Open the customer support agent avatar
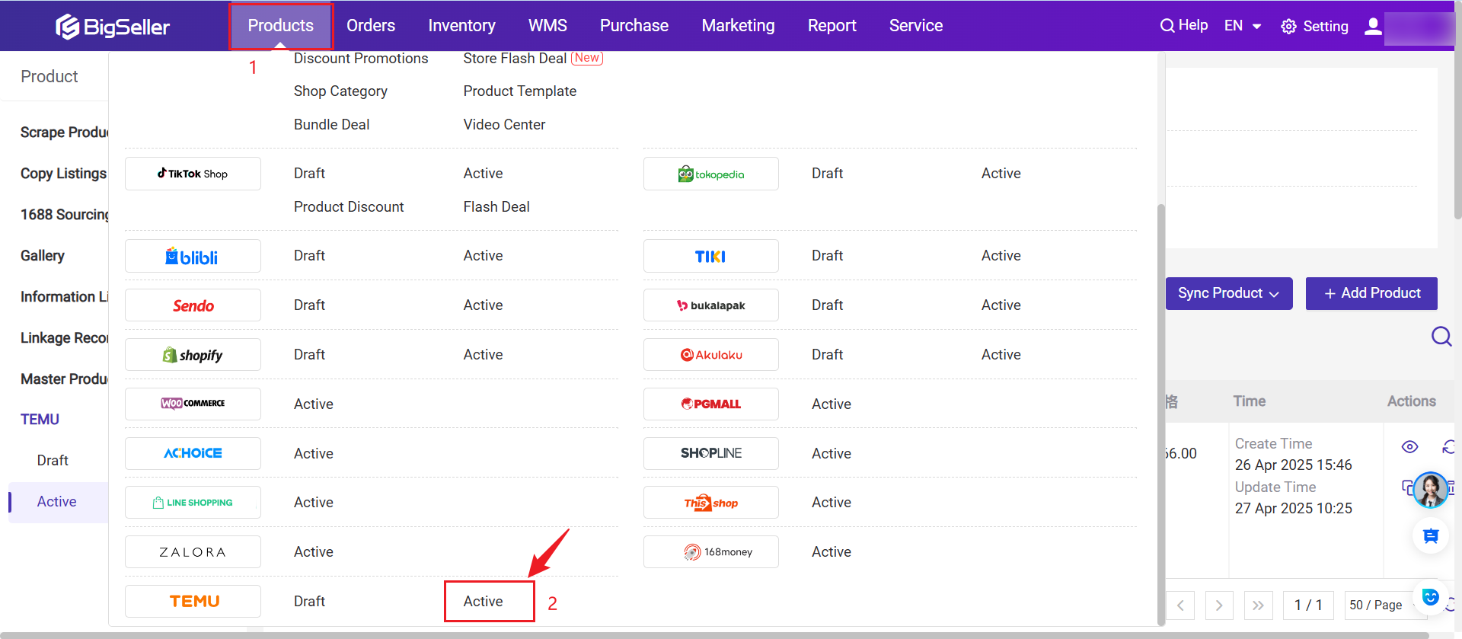This screenshot has width=1462, height=639. point(1431,490)
